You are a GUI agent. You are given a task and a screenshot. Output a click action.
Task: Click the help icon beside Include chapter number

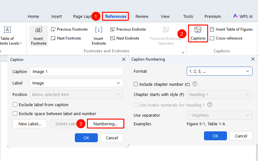[x=195, y=84]
